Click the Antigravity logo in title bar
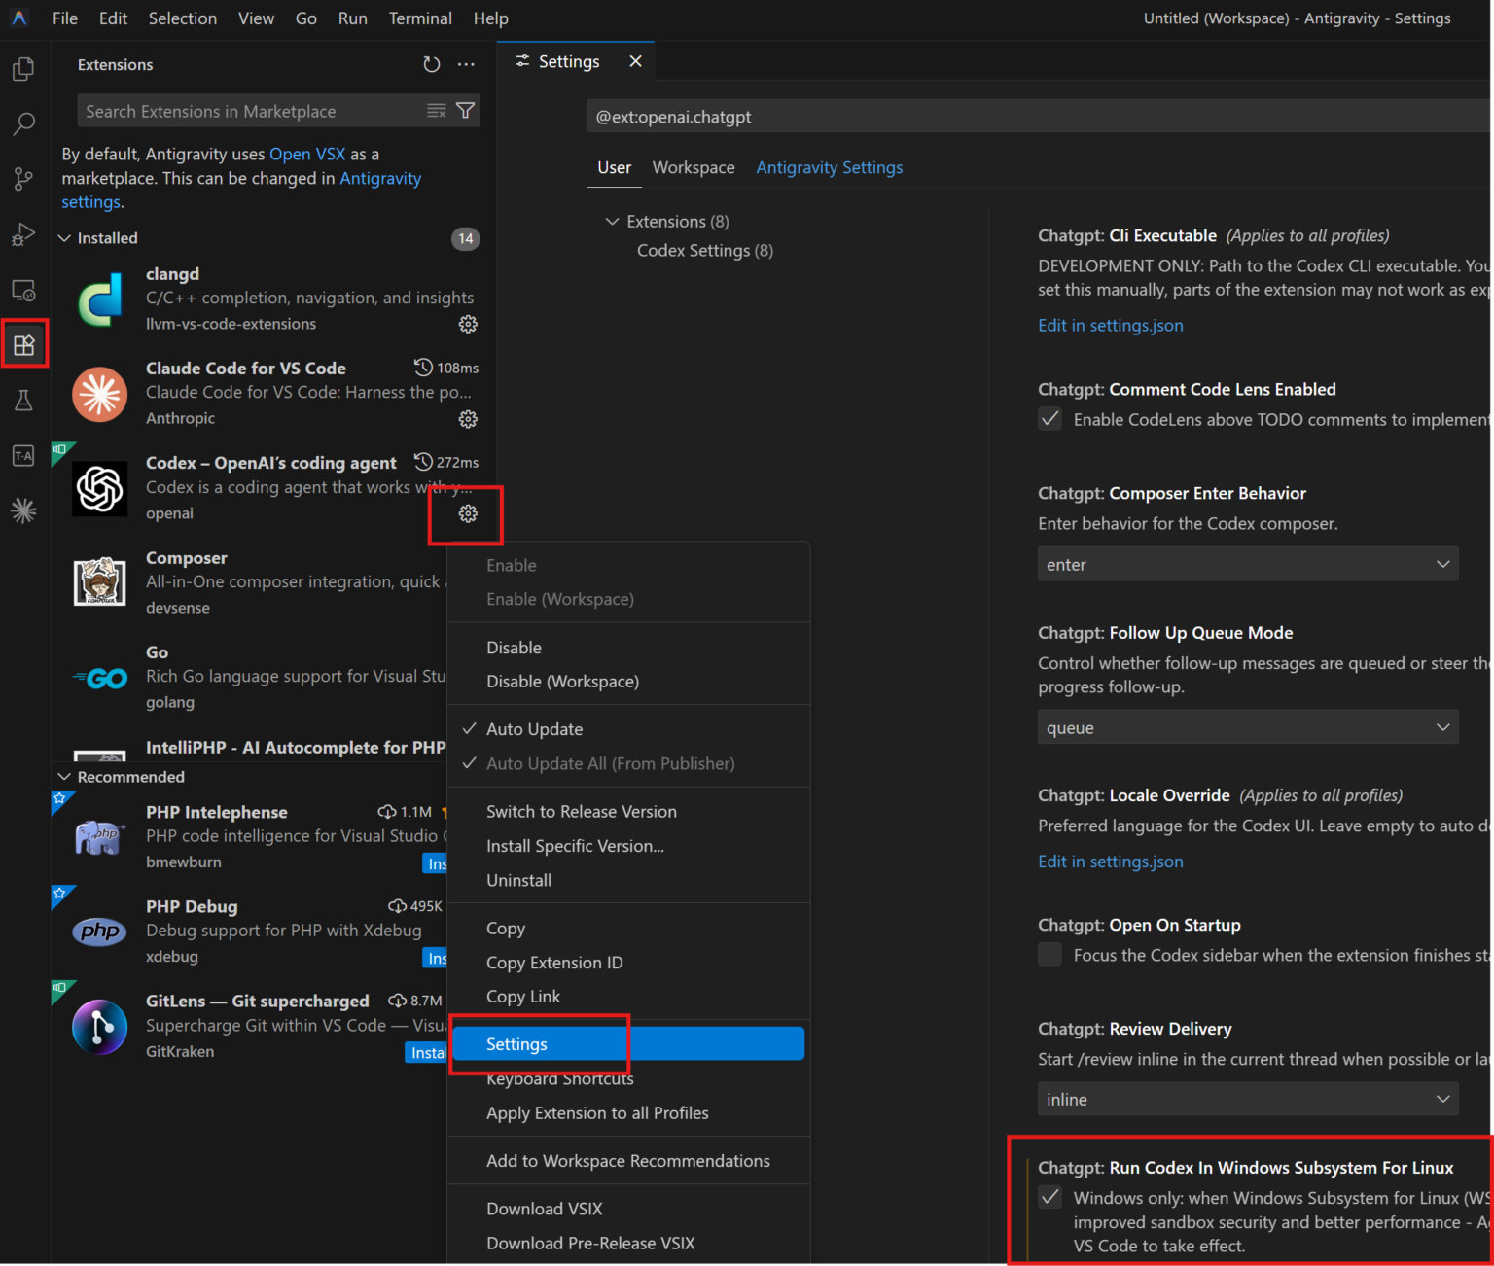The height and width of the screenshot is (1266, 1494). click(x=19, y=18)
